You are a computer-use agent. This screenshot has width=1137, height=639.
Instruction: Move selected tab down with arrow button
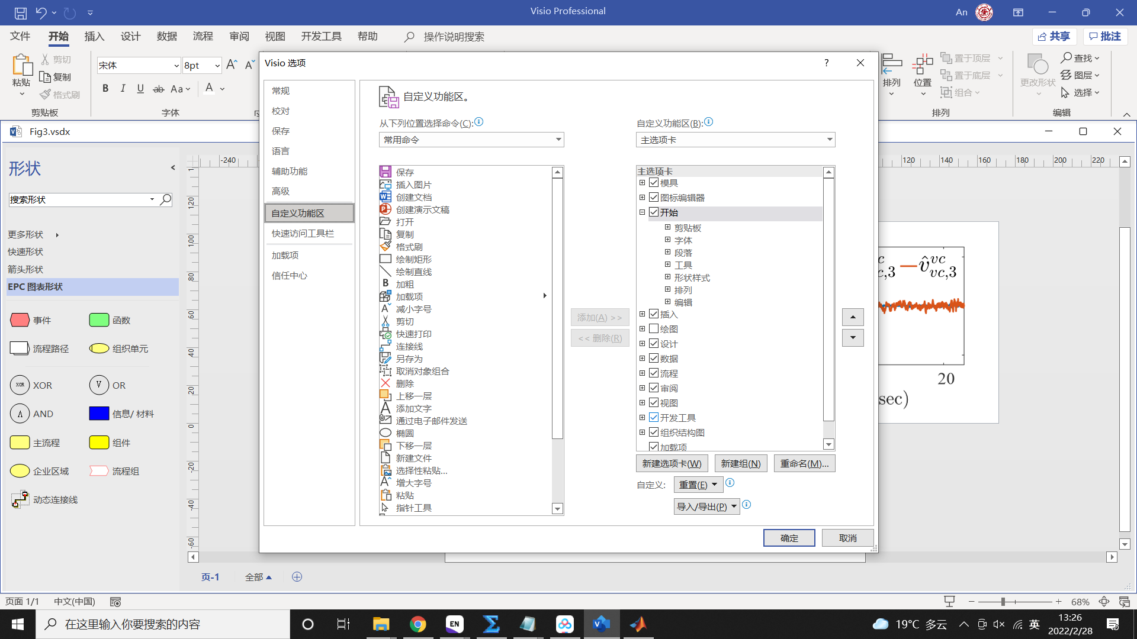(853, 338)
